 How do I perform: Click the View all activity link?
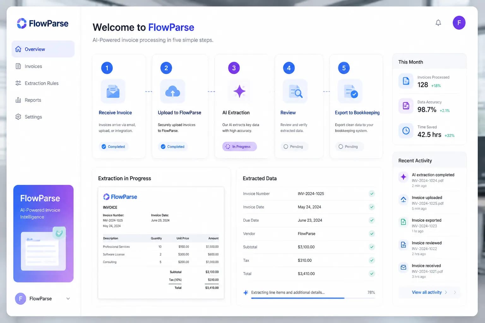coord(427,292)
